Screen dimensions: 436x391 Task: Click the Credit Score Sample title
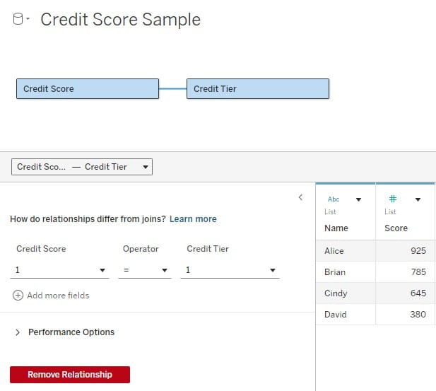[x=120, y=20]
